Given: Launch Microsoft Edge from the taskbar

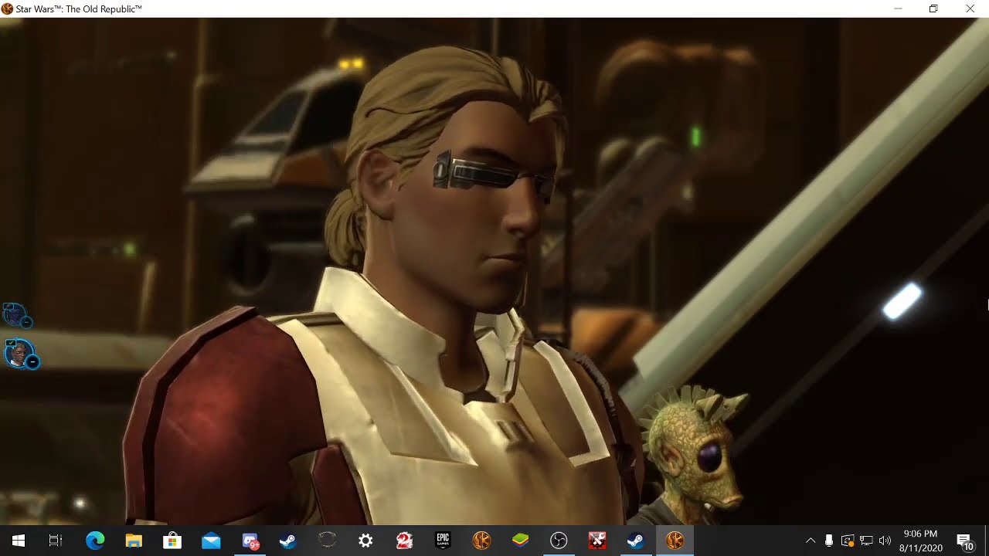Looking at the screenshot, I should [95, 541].
